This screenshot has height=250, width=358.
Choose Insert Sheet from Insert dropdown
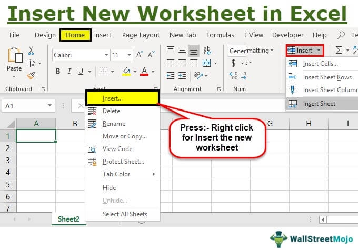pos(319,103)
